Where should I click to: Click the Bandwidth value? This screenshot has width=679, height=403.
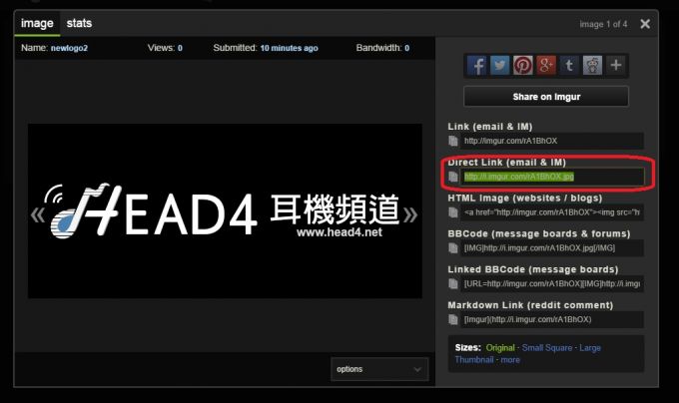coord(406,48)
